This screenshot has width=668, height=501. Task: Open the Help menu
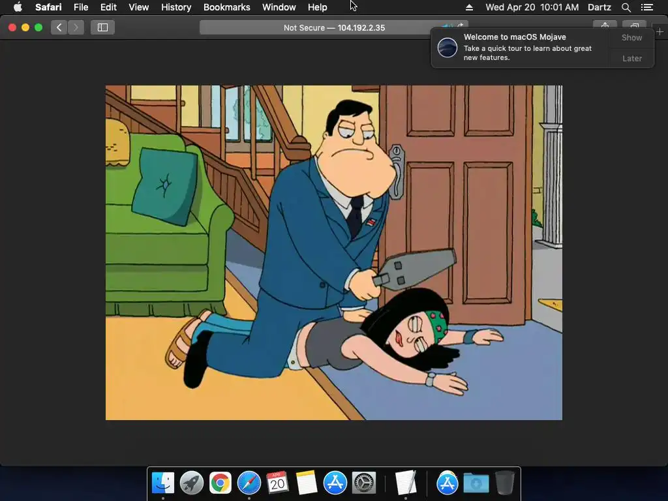318,7
